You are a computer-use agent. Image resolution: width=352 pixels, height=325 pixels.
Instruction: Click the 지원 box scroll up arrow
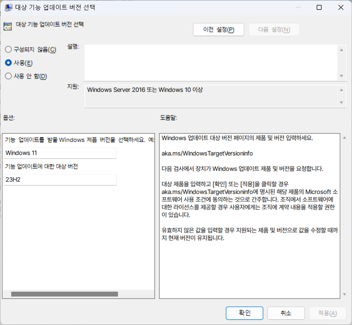(341, 90)
